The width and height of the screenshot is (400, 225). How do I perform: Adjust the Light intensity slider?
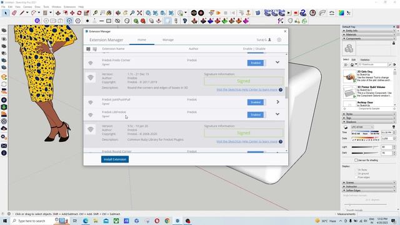pyautogui.click(x=365, y=147)
